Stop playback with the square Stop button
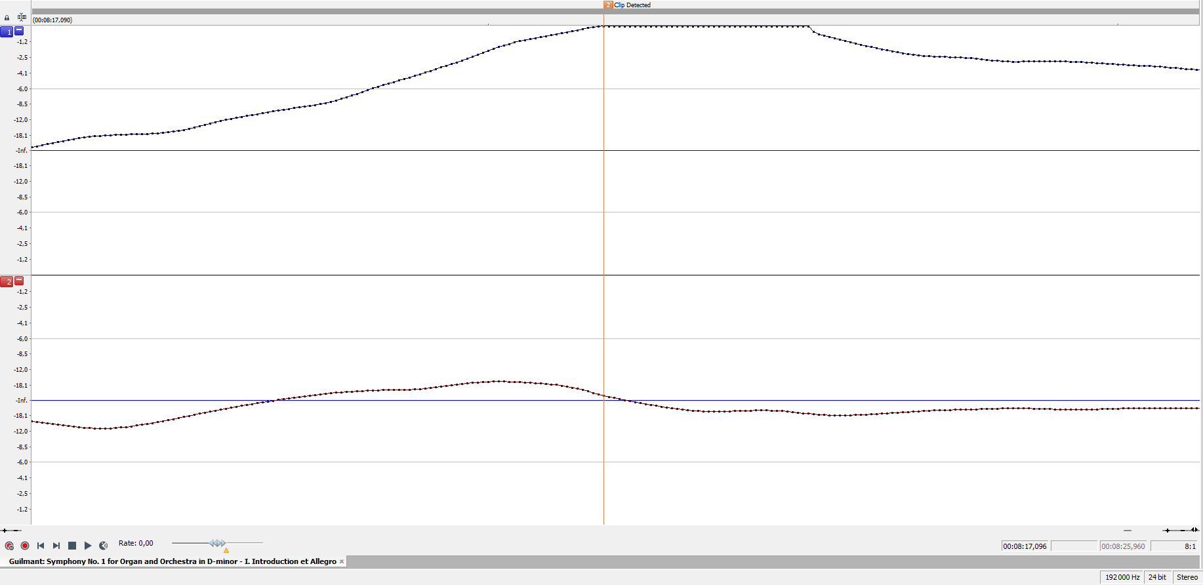The image size is (1203, 585). pyautogui.click(x=72, y=546)
